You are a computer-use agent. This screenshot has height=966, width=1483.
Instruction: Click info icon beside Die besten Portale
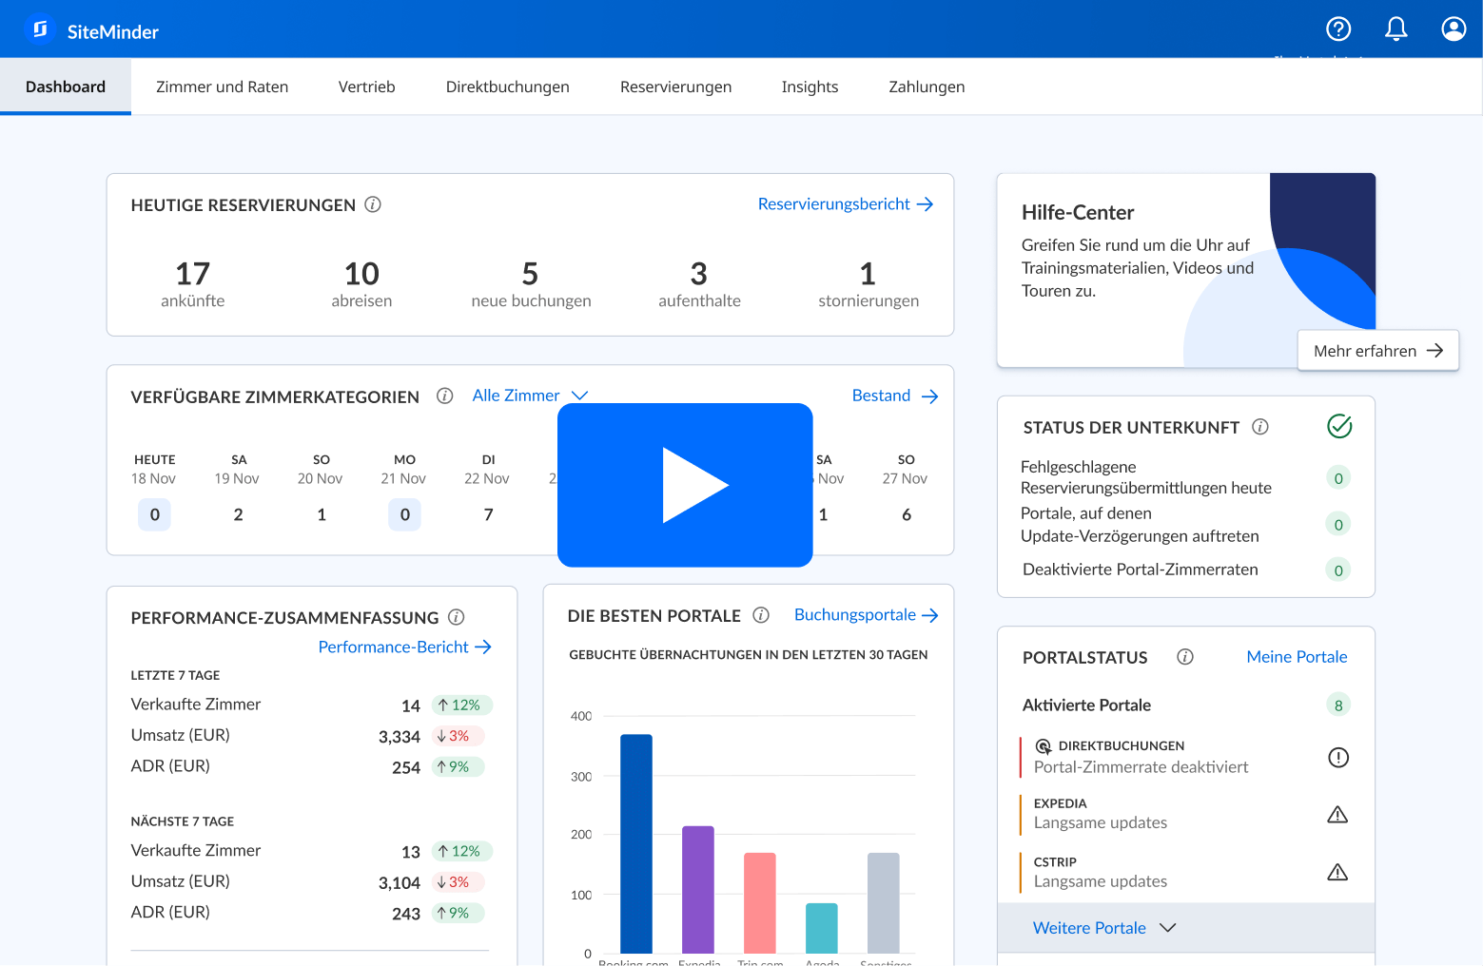click(x=761, y=615)
